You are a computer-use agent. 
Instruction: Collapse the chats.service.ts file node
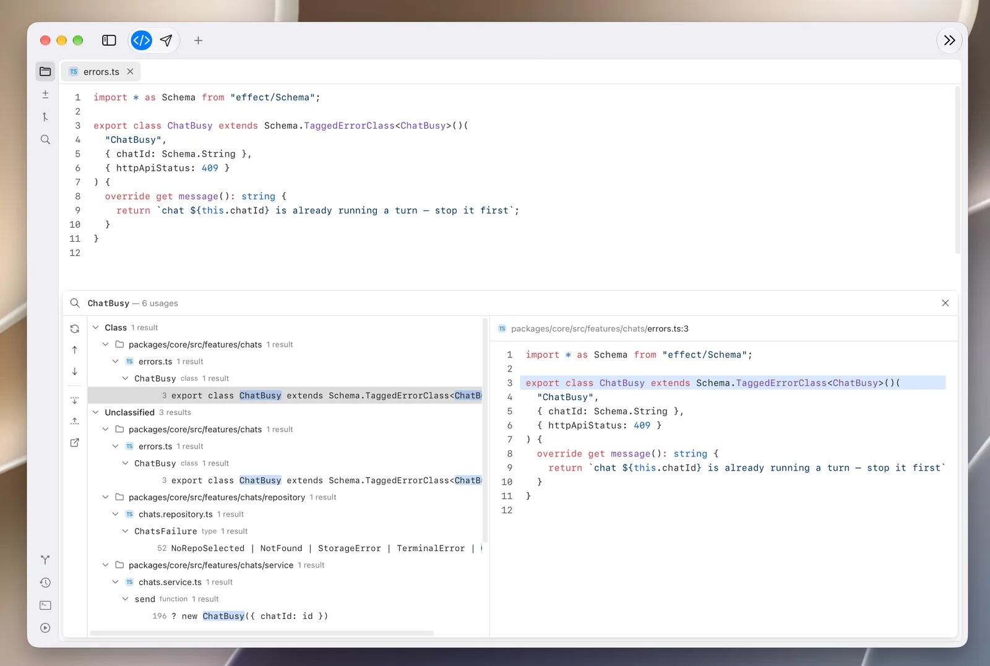(116, 583)
